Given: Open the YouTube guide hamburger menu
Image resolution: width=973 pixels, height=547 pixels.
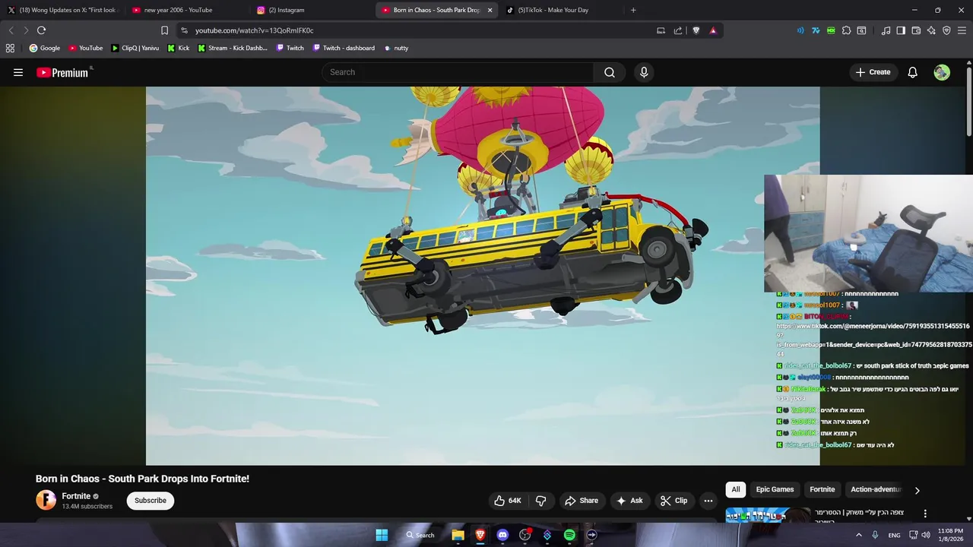Looking at the screenshot, I should click(18, 72).
